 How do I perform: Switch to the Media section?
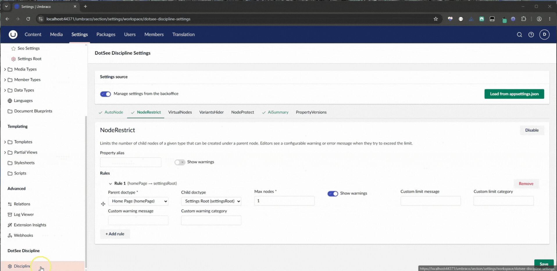[56, 35]
